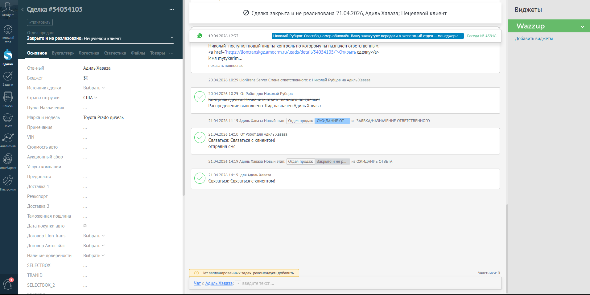
Task: Click checkmark of task with 'отправил смс'
Action: tap(200, 137)
